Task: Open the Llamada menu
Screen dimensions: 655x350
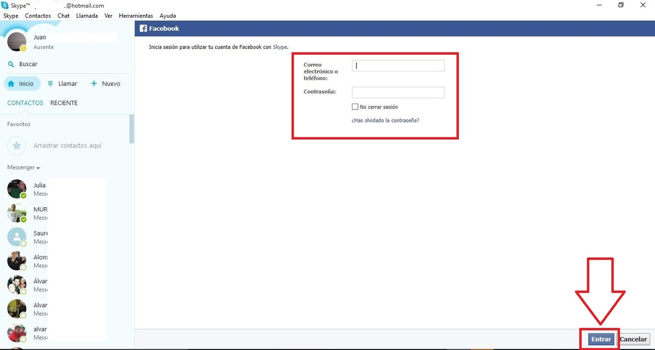Action: [87, 16]
